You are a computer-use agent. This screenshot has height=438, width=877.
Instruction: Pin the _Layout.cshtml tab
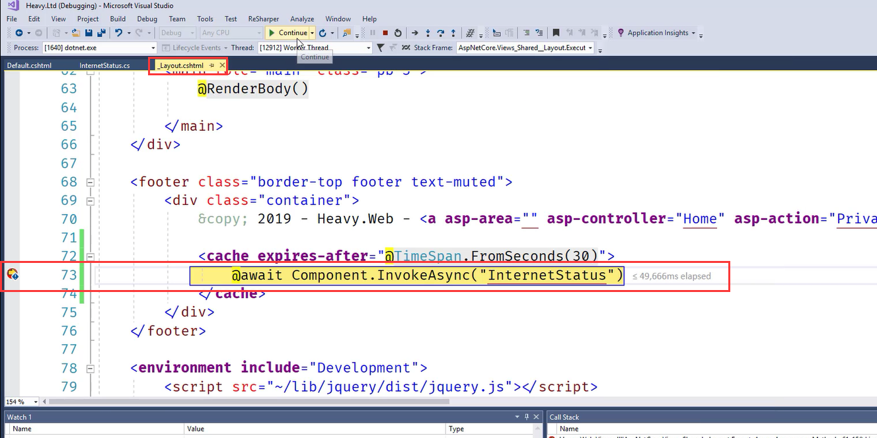(211, 65)
